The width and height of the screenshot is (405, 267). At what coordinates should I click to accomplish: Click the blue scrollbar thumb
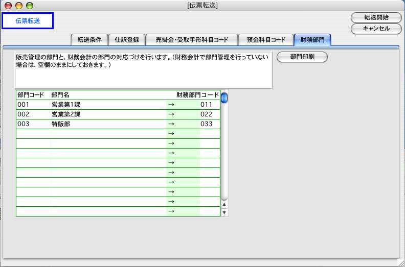tap(224, 97)
